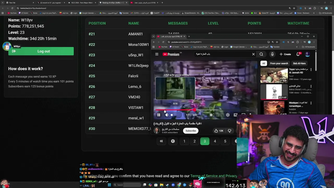Open Toyor Al Jannah HD video thumbnail

click(274, 75)
